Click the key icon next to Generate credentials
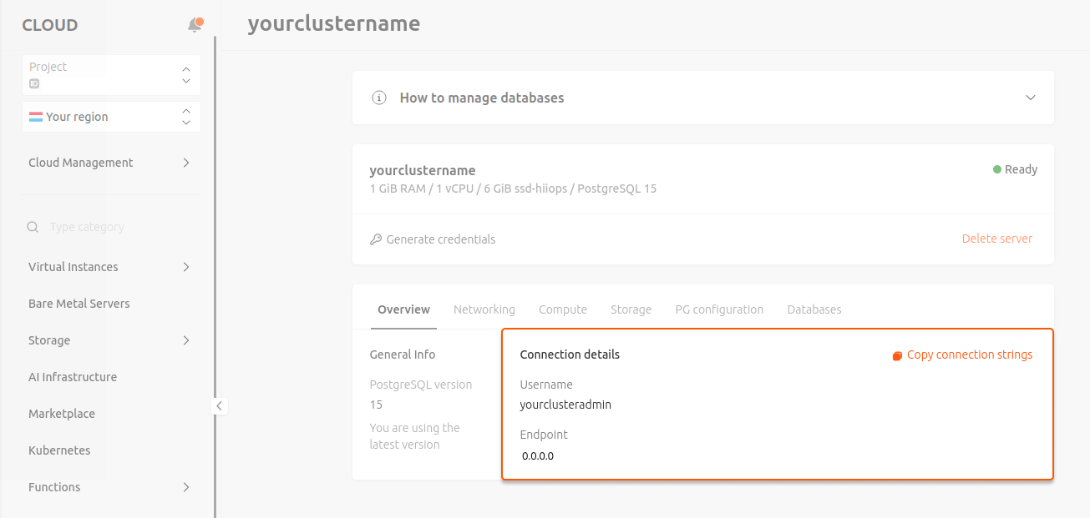 [375, 239]
